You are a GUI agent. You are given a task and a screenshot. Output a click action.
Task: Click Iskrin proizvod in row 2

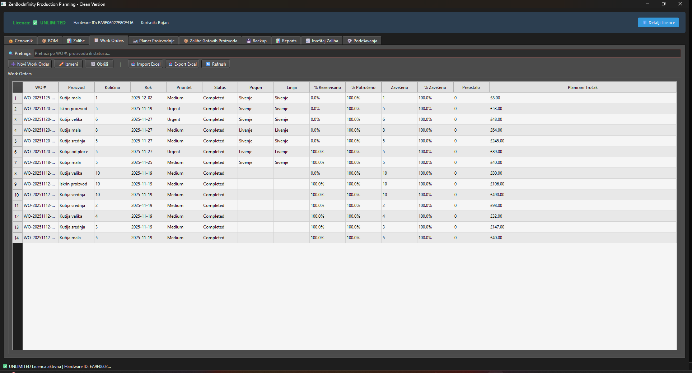76,109
